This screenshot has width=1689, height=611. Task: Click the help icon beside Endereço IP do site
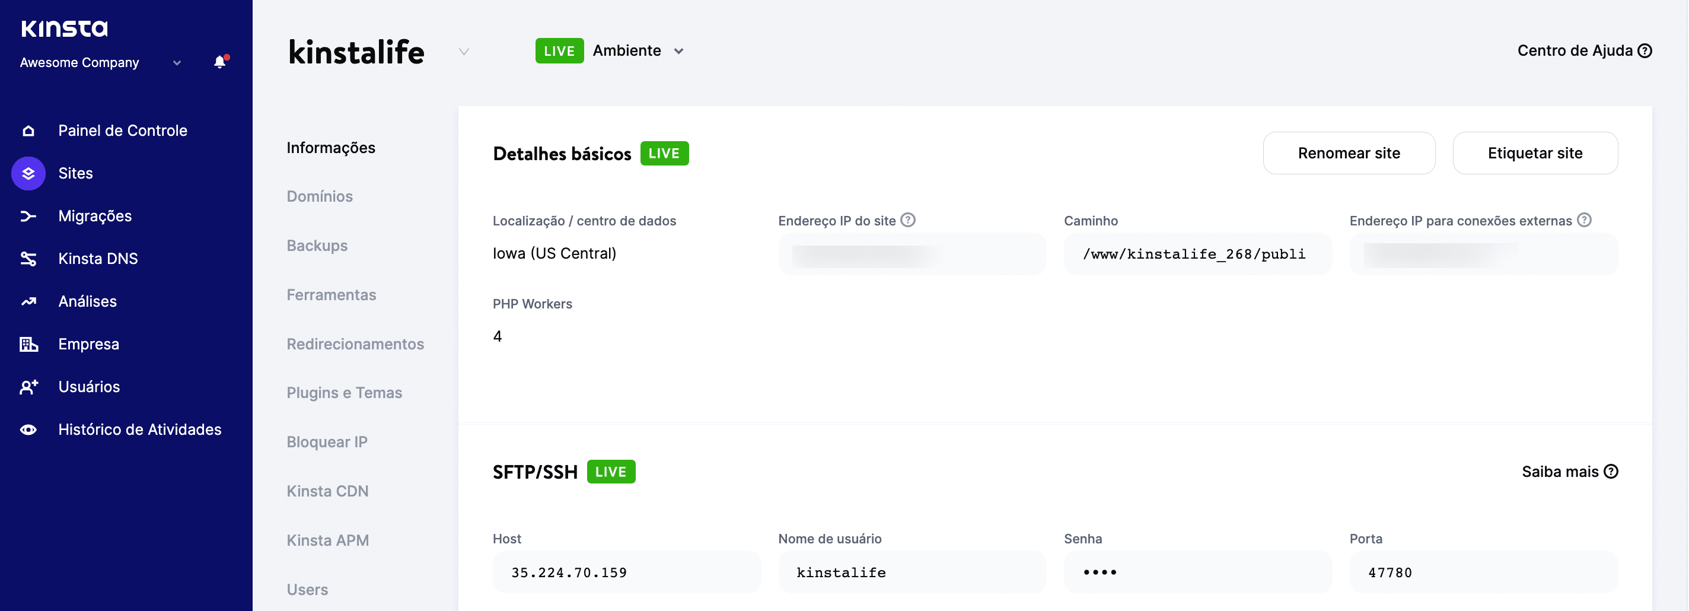click(x=908, y=220)
